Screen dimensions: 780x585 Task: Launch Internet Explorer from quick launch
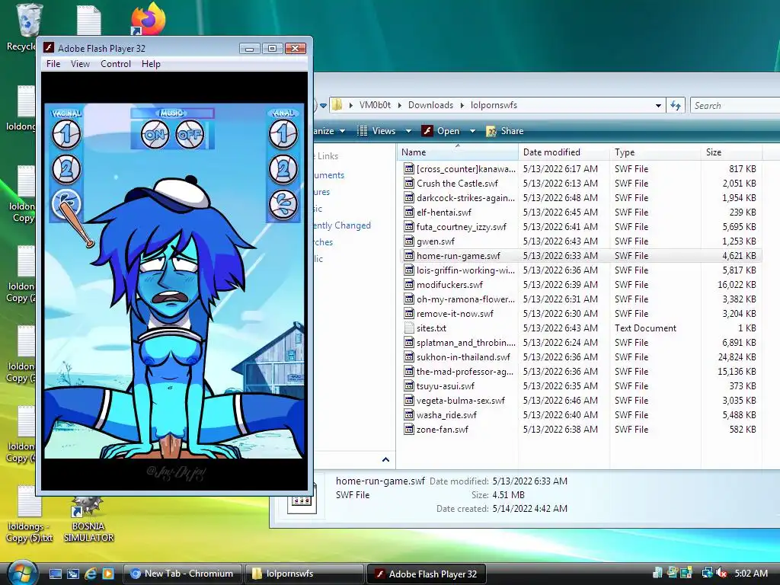click(x=90, y=574)
